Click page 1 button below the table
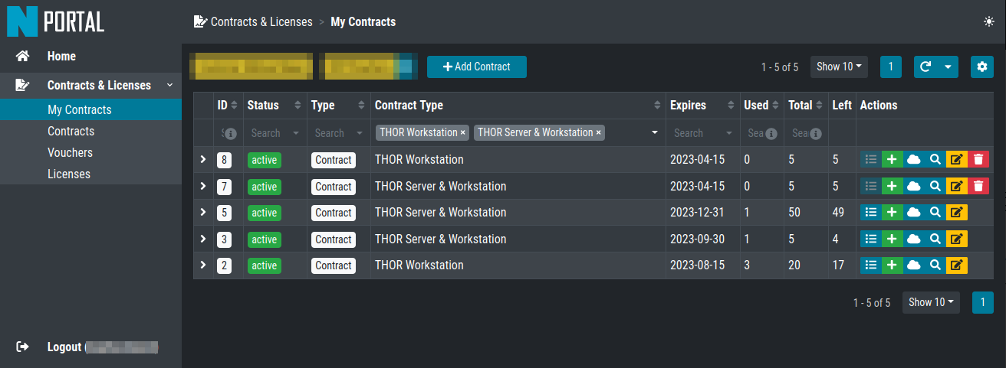 click(x=982, y=302)
